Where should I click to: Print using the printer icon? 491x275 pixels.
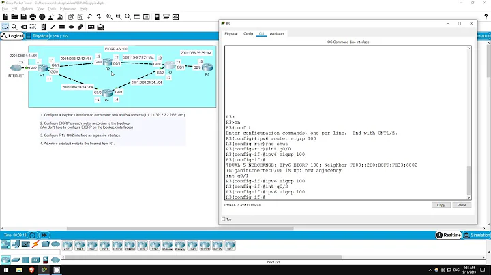point(33,16)
